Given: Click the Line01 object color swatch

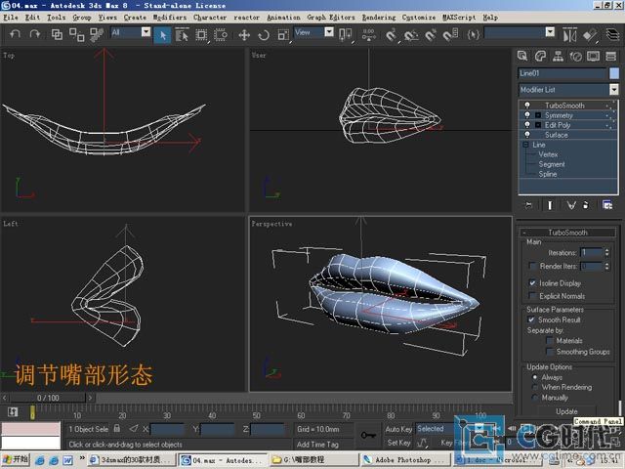Looking at the screenshot, I should point(614,73).
